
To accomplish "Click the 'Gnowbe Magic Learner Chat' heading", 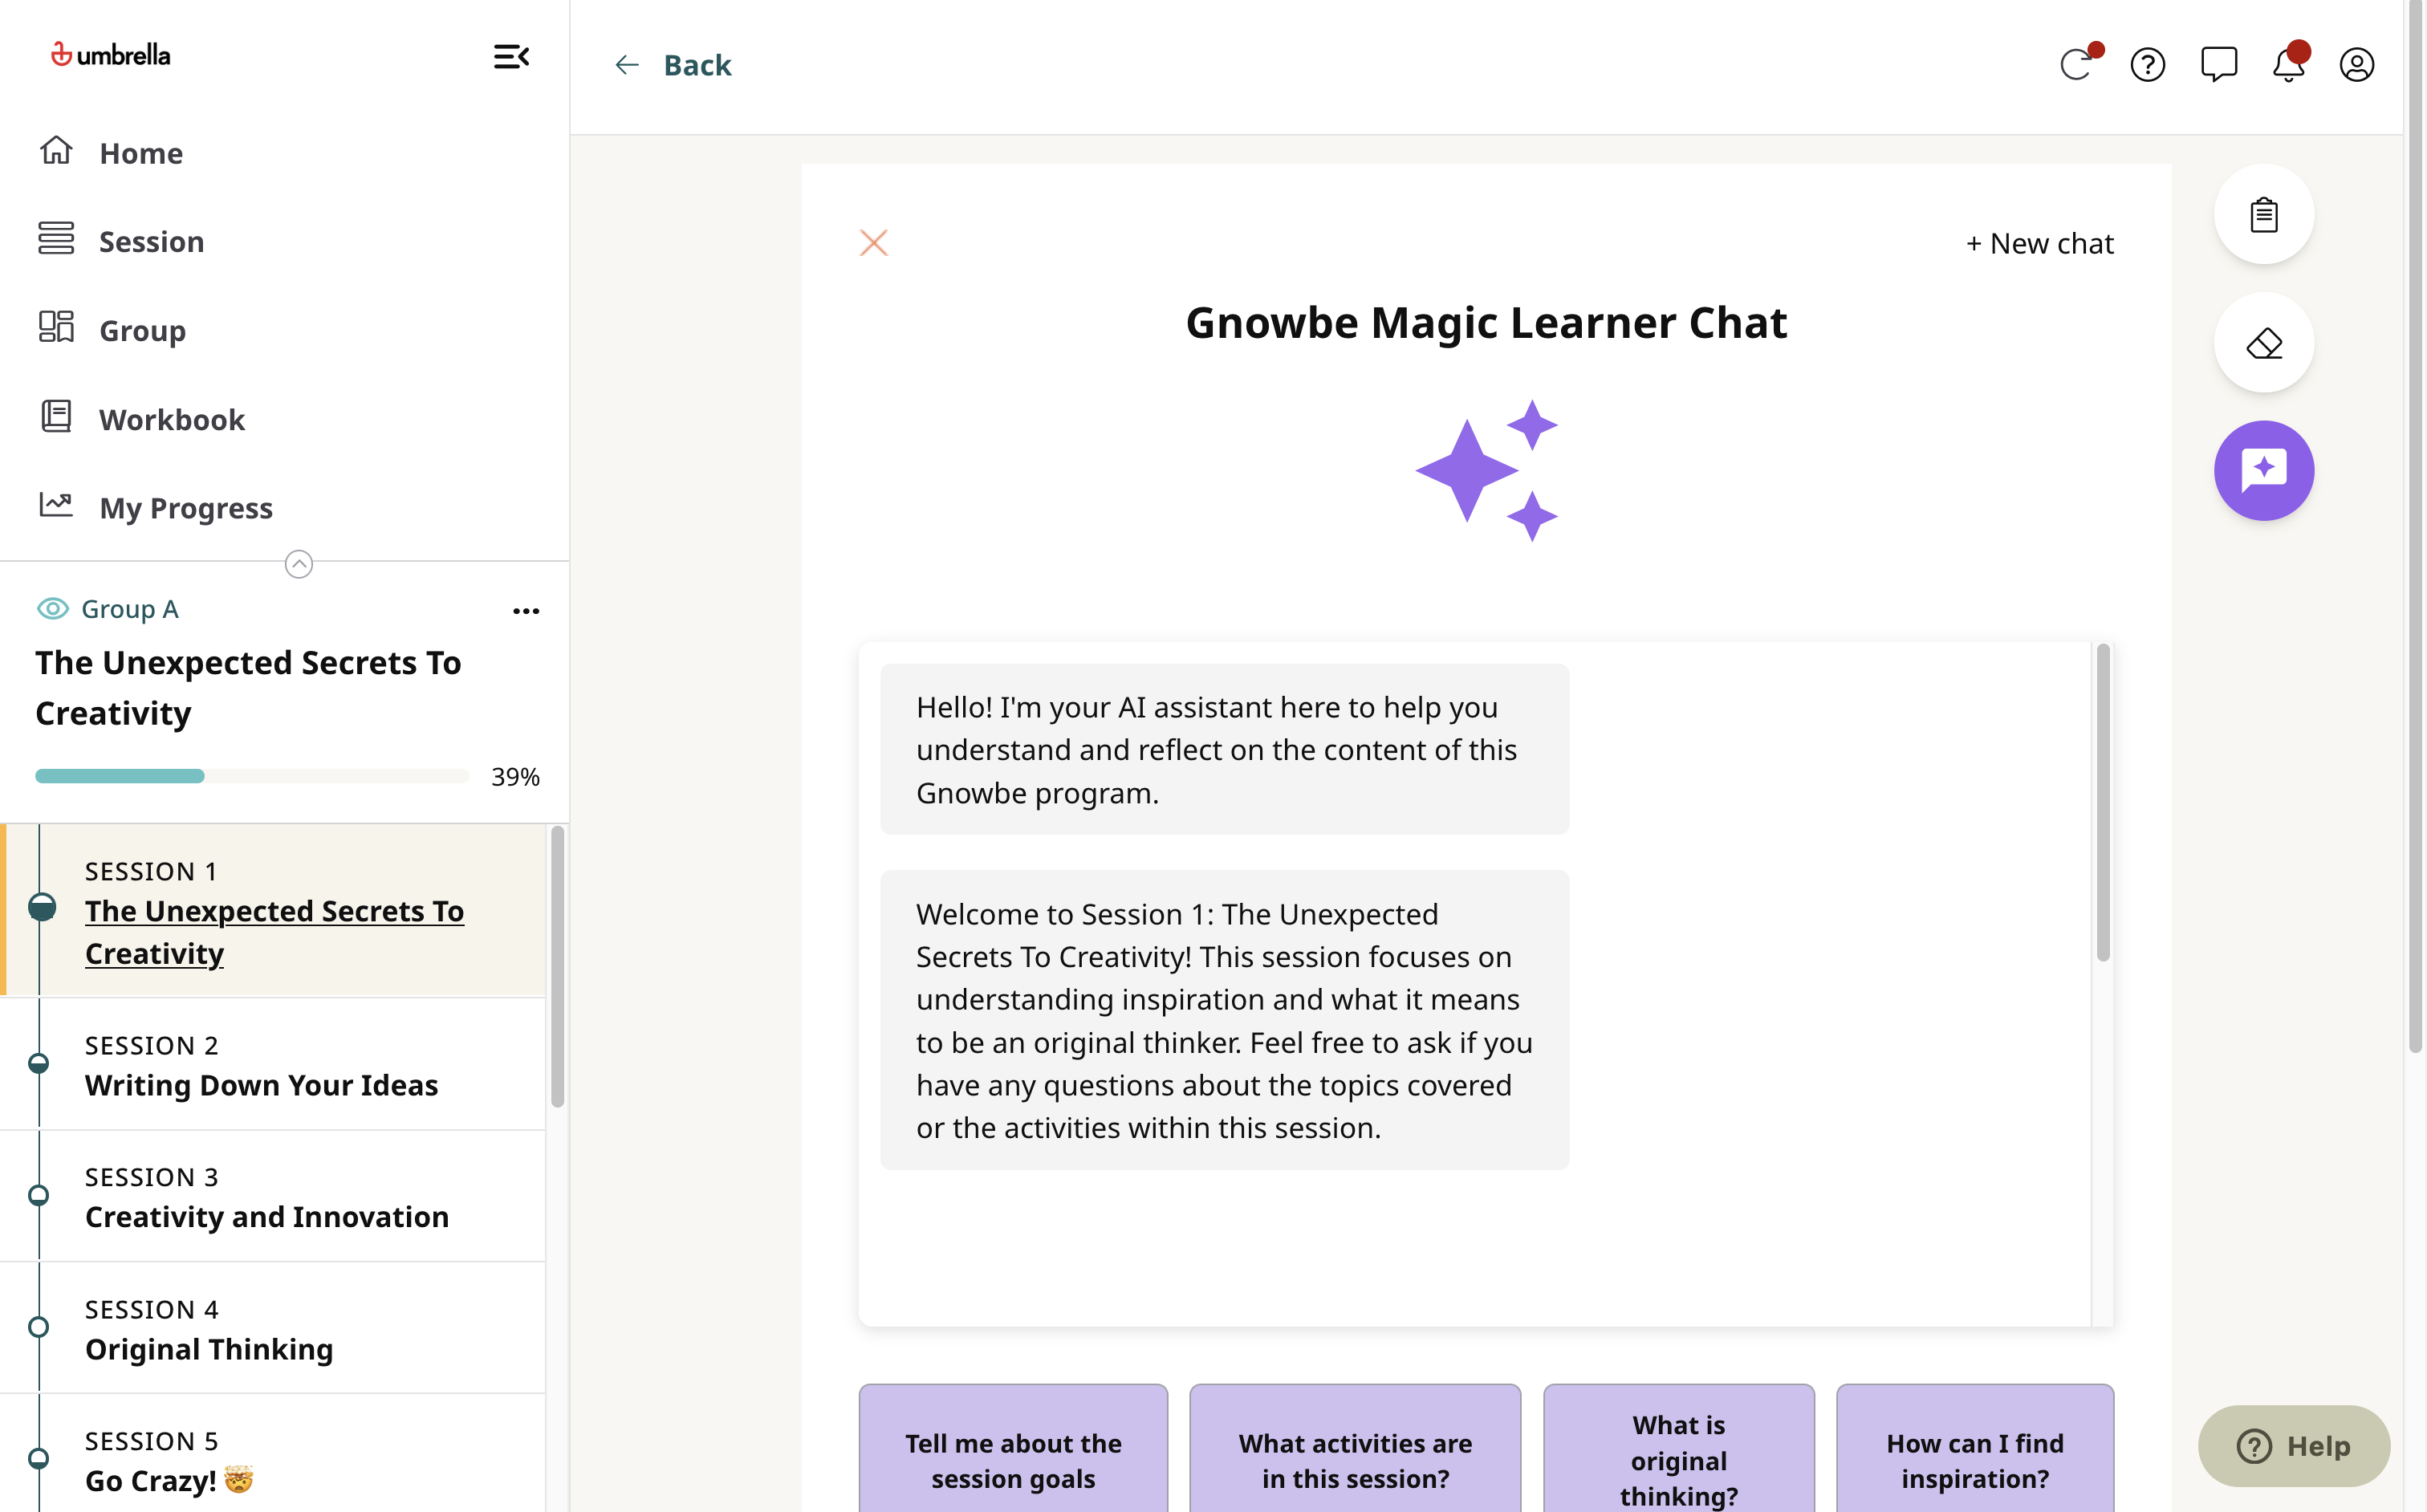I will pyautogui.click(x=1486, y=323).
